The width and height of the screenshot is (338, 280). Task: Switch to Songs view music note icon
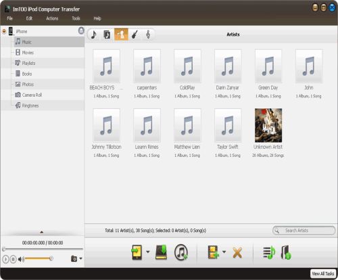[x=94, y=34]
